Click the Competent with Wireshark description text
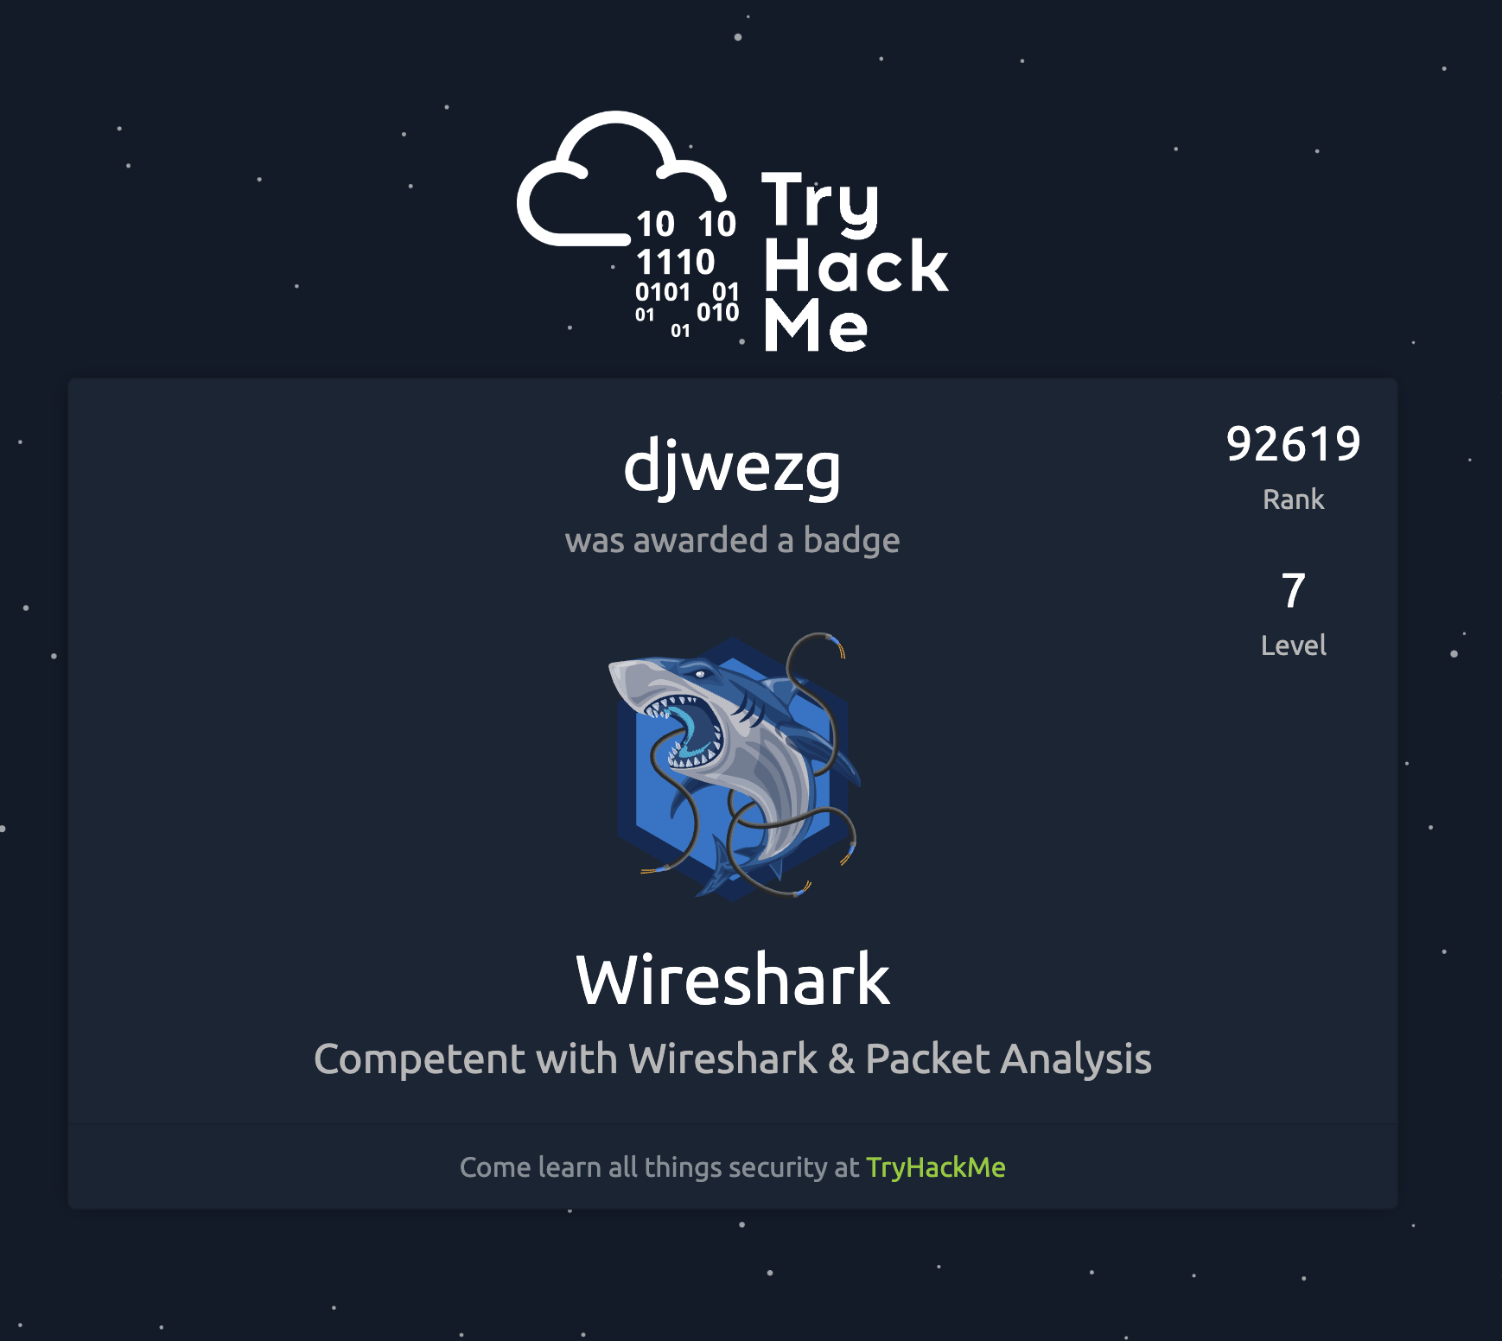This screenshot has height=1341, width=1502. click(733, 1059)
